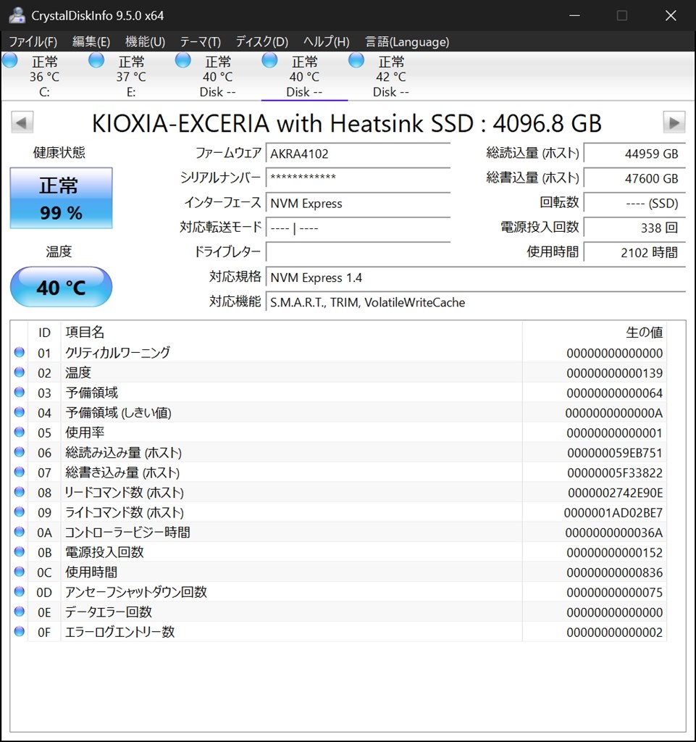Click status dot for コントローラービジー時間 row

[20, 531]
